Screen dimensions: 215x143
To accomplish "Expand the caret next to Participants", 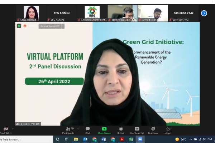I will pyautogui.click(x=78, y=129).
